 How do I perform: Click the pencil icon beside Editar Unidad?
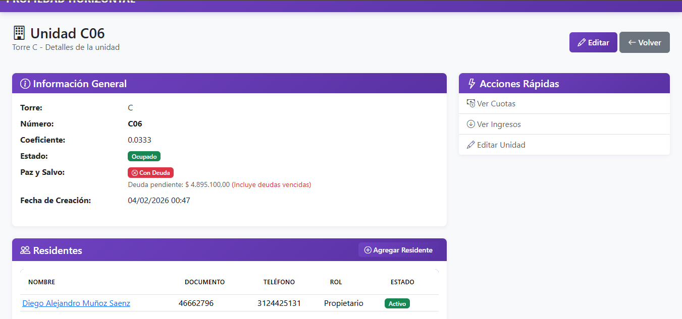coord(471,145)
